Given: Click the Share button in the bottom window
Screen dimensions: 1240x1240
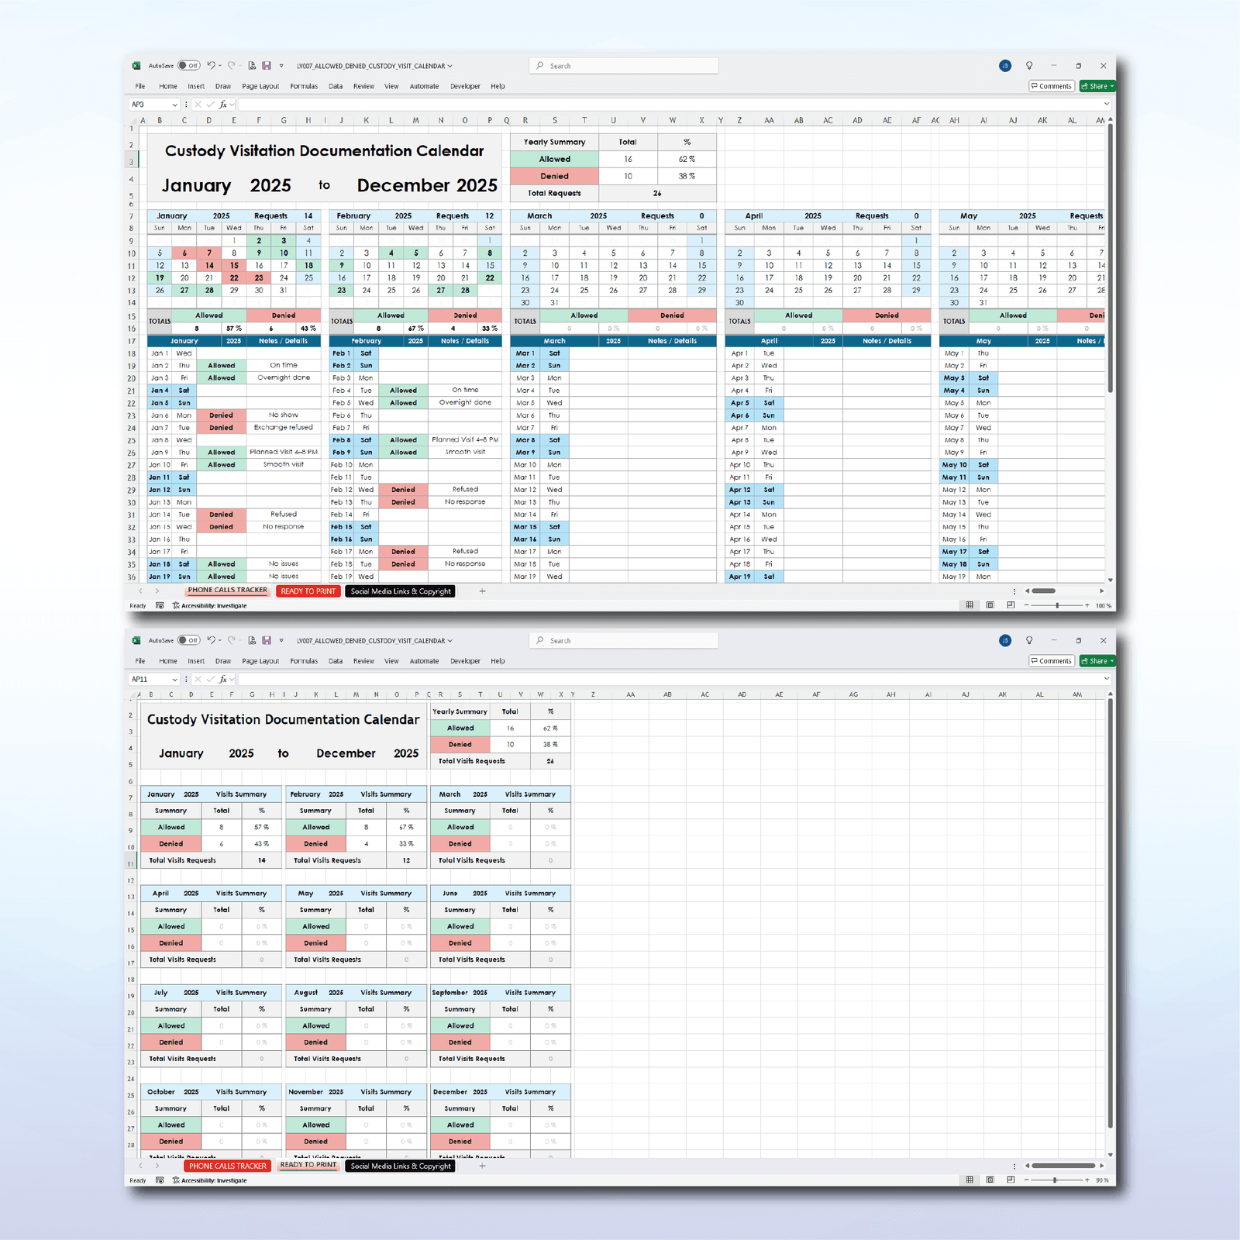Looking at the screenshot, I should click(x=1097, y=661).
